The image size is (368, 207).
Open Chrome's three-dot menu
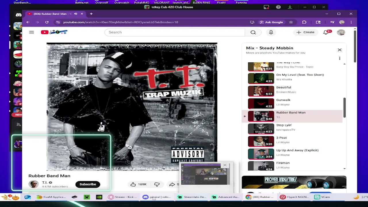(351, 22)
